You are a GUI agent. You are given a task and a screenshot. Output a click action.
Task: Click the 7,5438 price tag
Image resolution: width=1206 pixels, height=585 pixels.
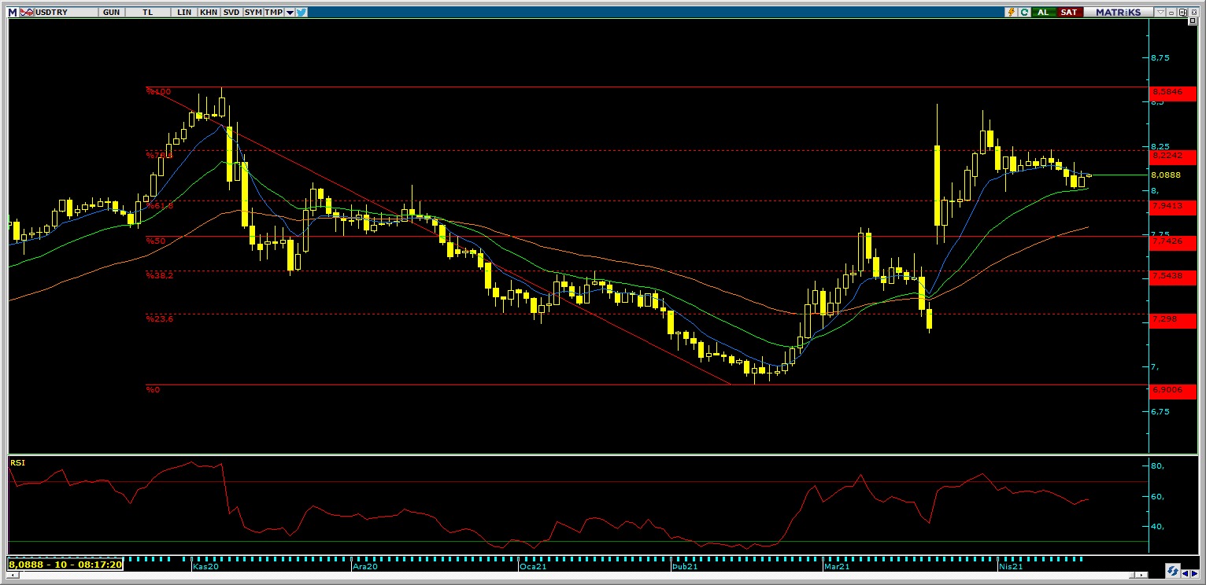[1171, 277]
